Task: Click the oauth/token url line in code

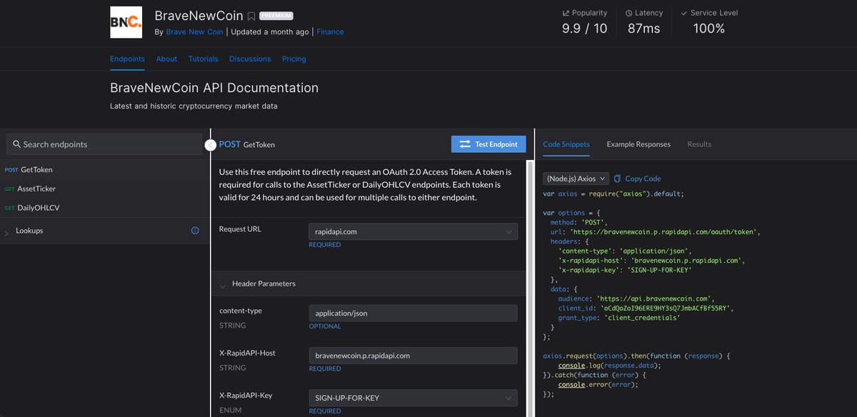Action: tap(655, 232)
